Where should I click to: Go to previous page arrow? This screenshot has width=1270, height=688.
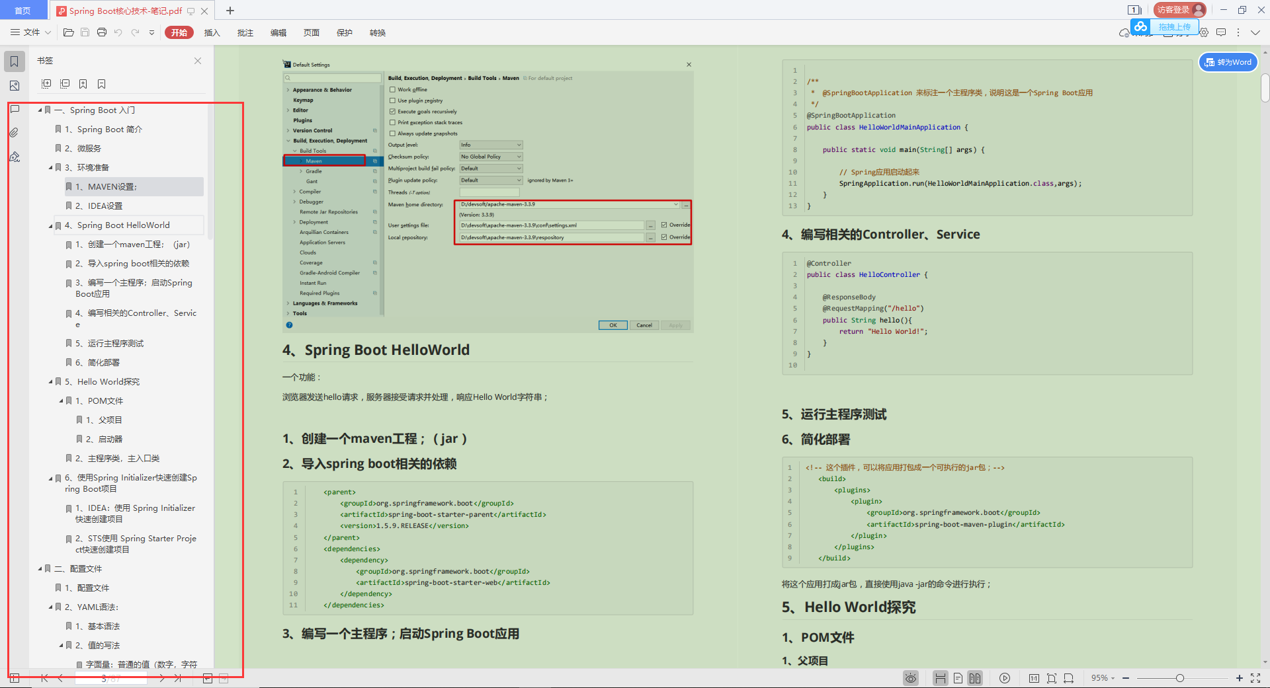click(61, 678)
